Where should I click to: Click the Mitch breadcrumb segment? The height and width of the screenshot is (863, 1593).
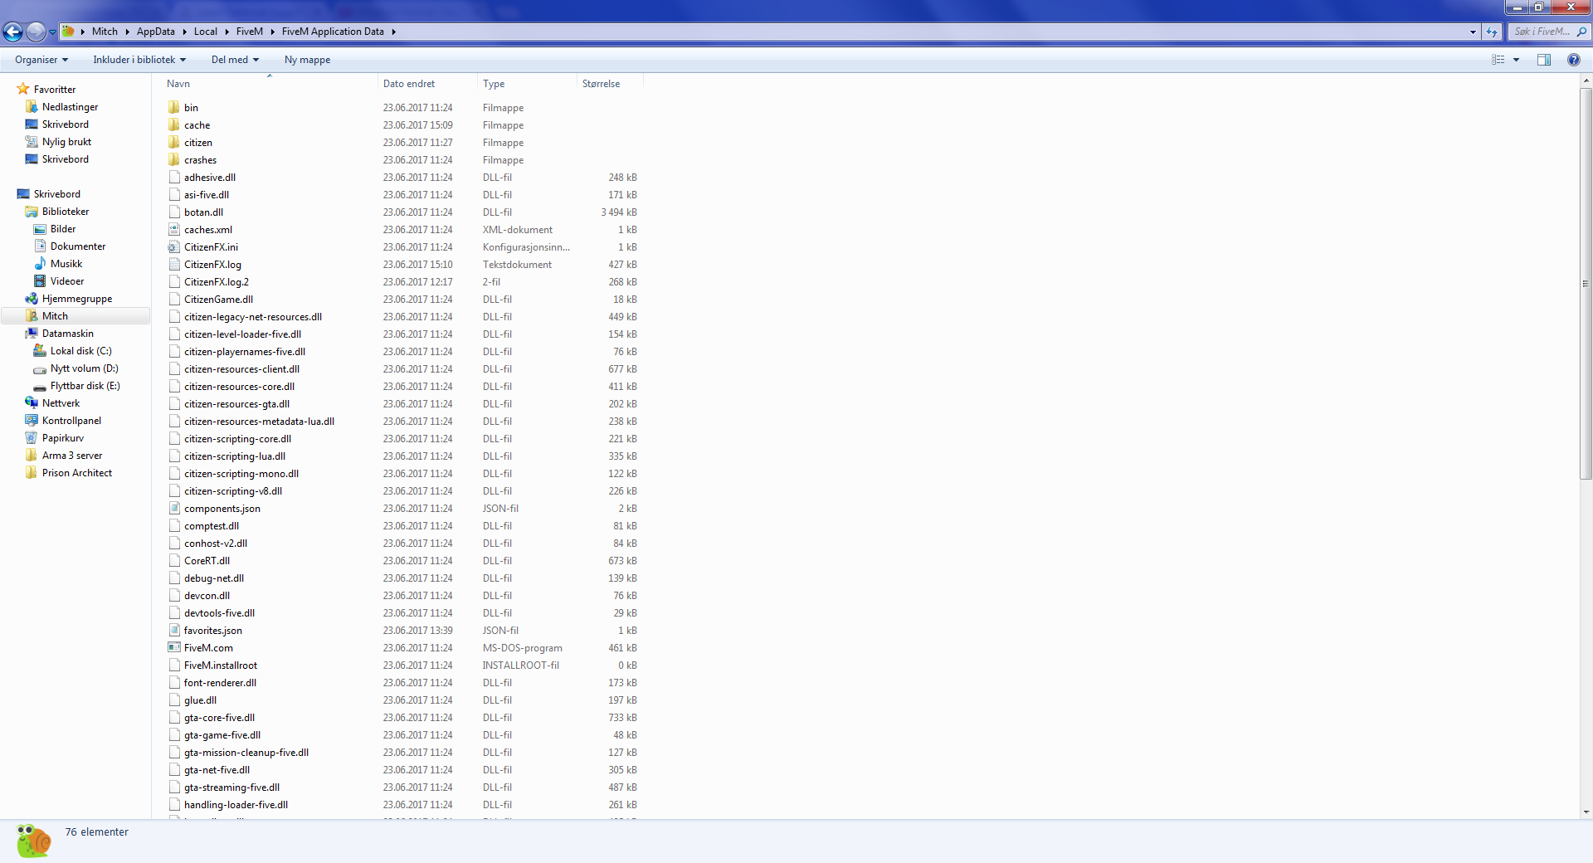pyautogui.click(x=105, y=32)
